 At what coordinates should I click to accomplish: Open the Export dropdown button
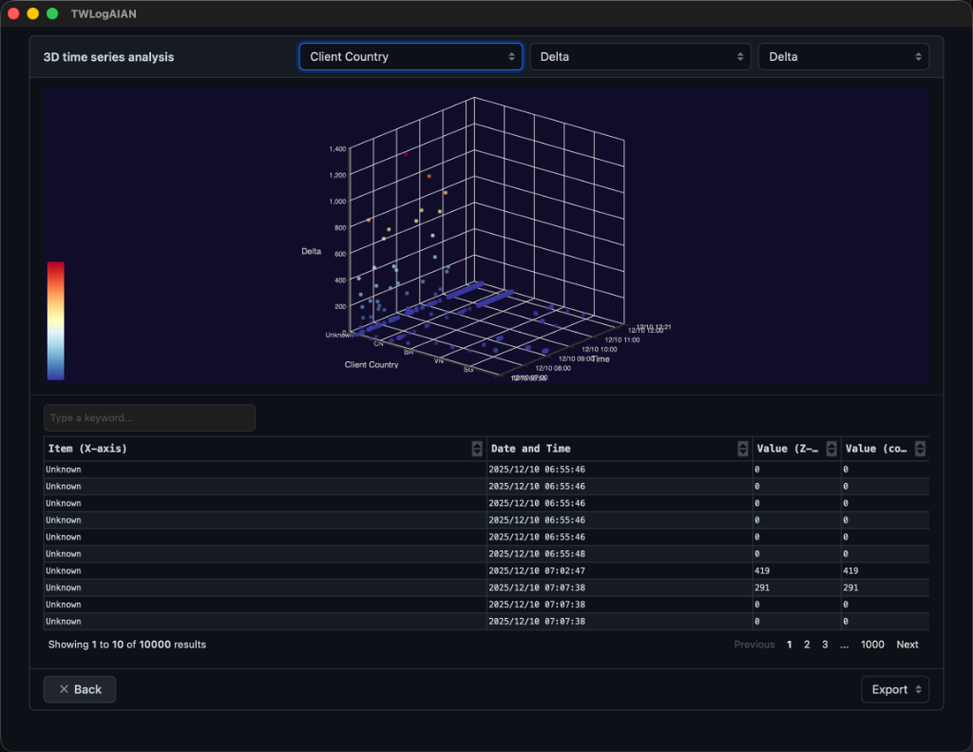[894, 689]
